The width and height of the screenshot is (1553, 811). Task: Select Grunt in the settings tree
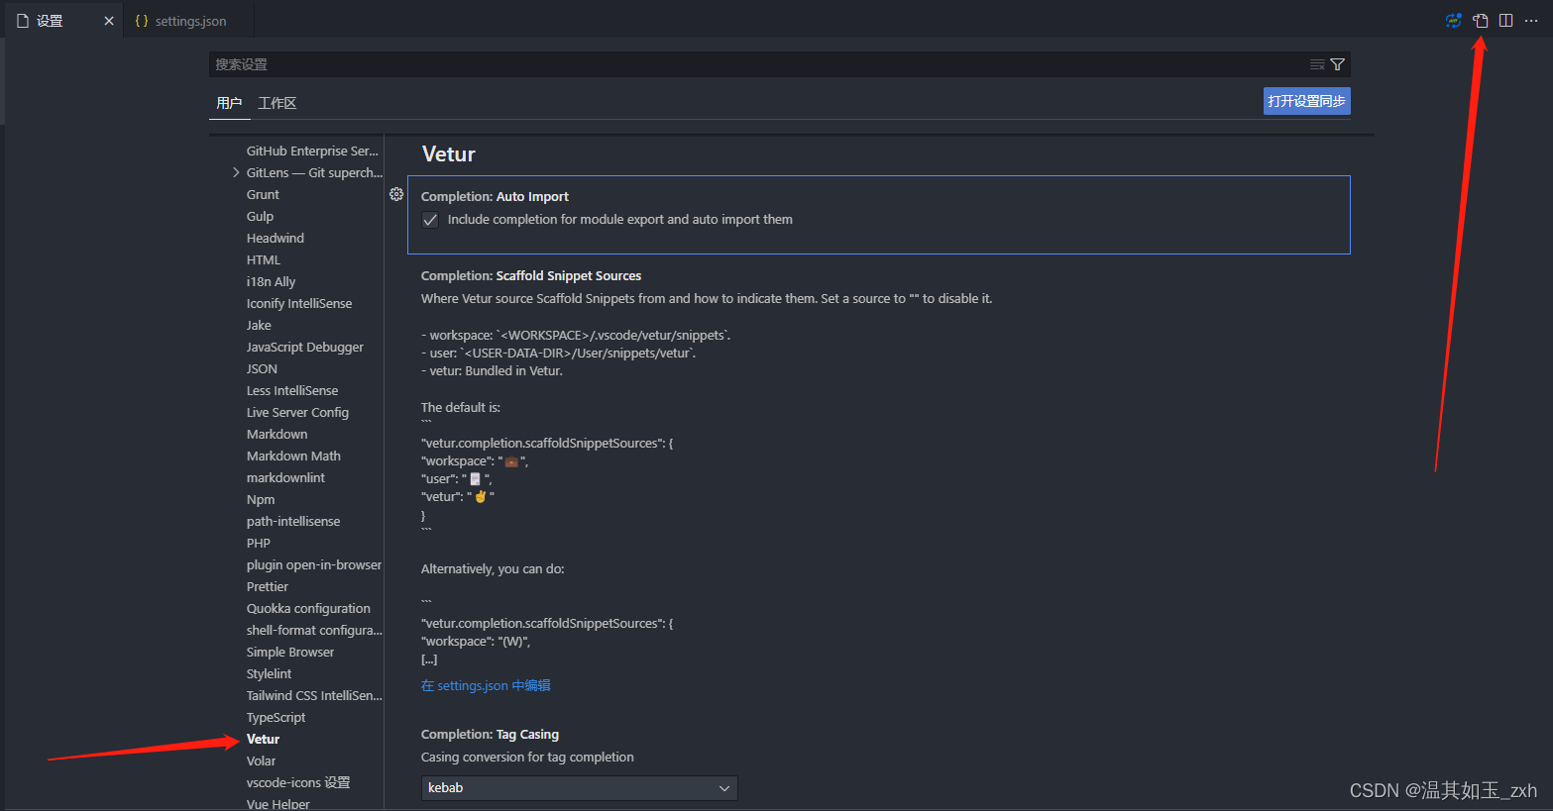[263, 194]
